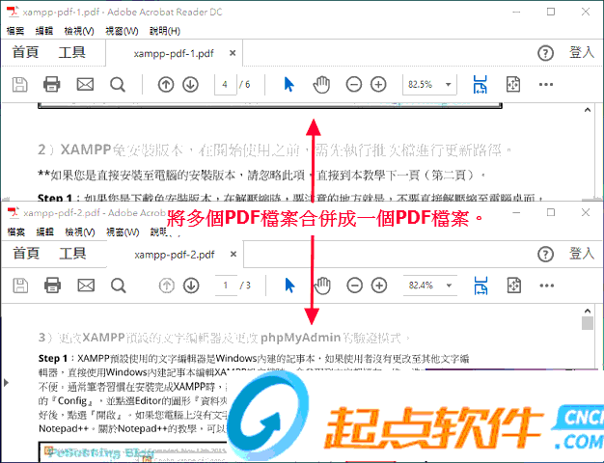Open 視窗(W) menu in xampp-pdf-1.pdf window
This screenshot has height=463, width=604.
122,31
